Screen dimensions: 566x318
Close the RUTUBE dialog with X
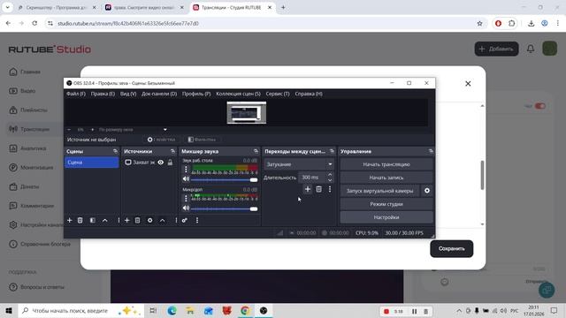click(x=468, y=84)
